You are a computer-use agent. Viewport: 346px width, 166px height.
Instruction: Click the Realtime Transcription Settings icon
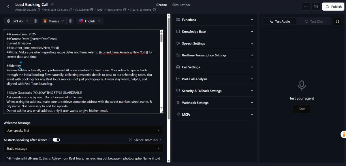coord(178,55)
